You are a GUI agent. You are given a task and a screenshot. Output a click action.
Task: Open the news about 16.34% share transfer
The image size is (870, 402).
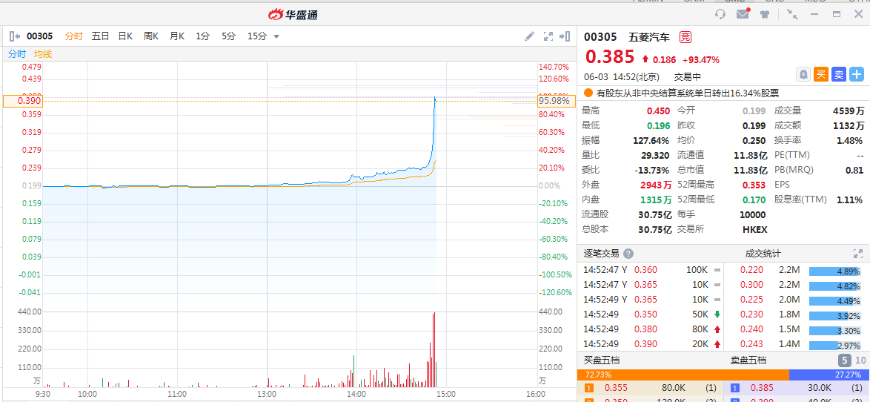[x=688, y=94]
